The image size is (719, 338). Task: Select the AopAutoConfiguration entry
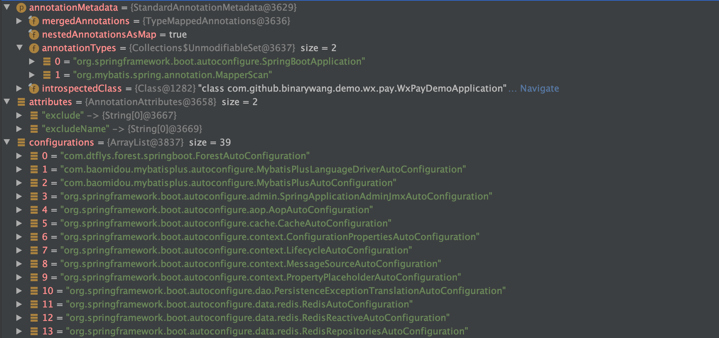coord(216,210)
